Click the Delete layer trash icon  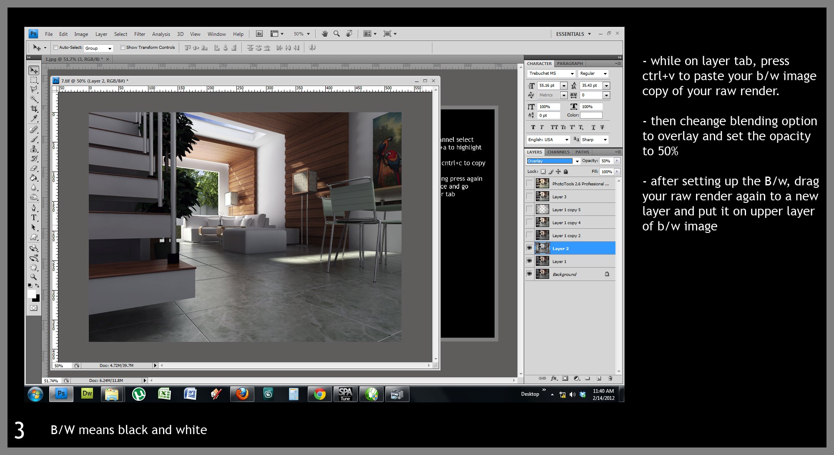610,378
